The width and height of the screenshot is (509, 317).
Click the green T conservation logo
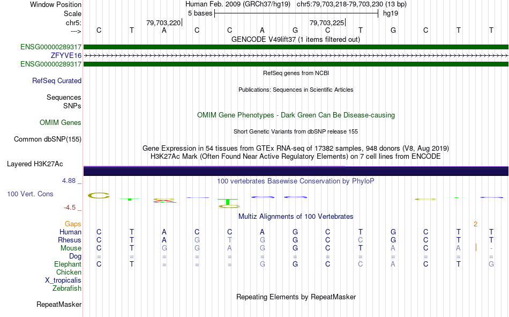(x=228, y=202)
